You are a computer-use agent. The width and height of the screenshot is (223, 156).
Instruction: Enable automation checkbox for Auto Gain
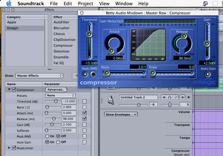point(85,142)
